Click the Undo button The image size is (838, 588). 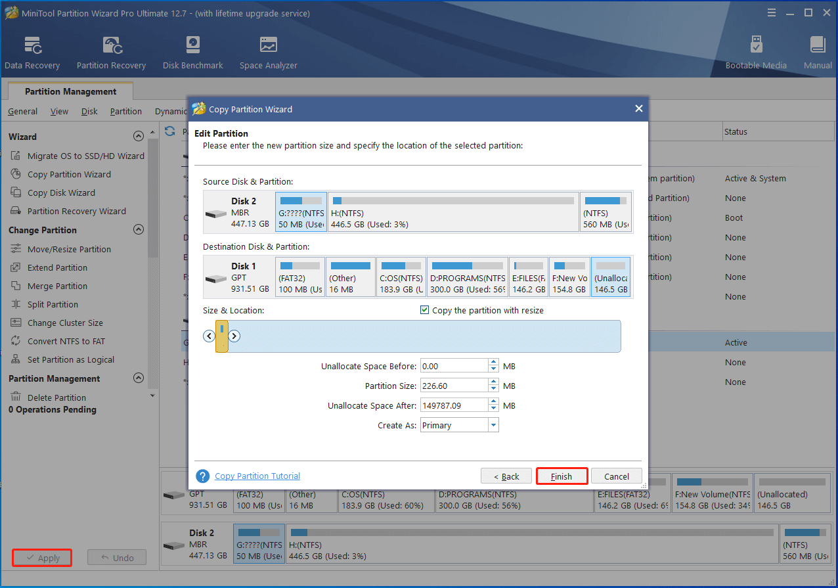tap(117, 558)
